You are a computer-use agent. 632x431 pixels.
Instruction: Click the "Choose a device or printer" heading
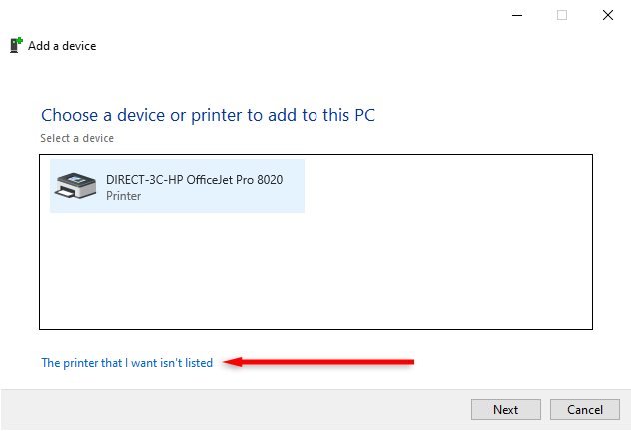point(208,115)
